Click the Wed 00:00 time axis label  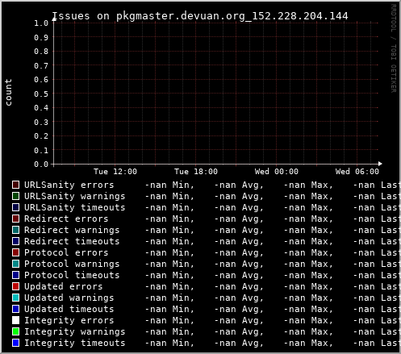coord(277,172)
